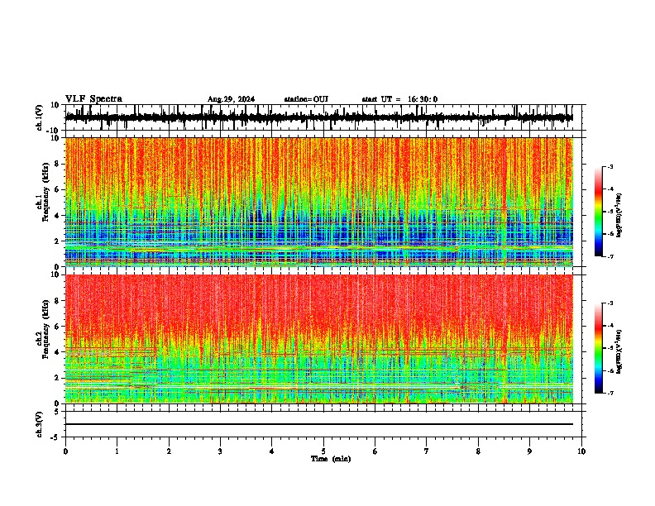Image resolution: width=655 pixels, height=506 pixels.
Task: Click the '7' tick on Time axis
Action: click(x=427, y=451)
